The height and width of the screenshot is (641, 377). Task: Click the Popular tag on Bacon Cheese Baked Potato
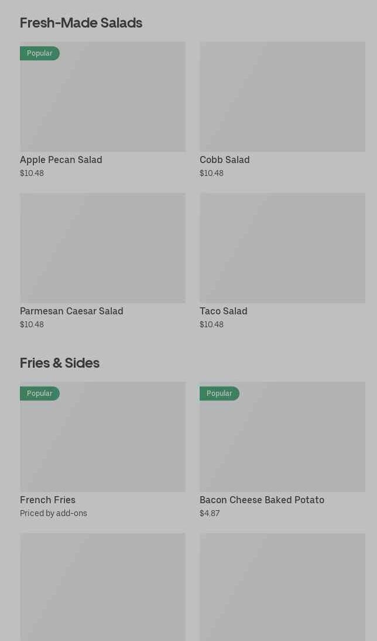220,394
